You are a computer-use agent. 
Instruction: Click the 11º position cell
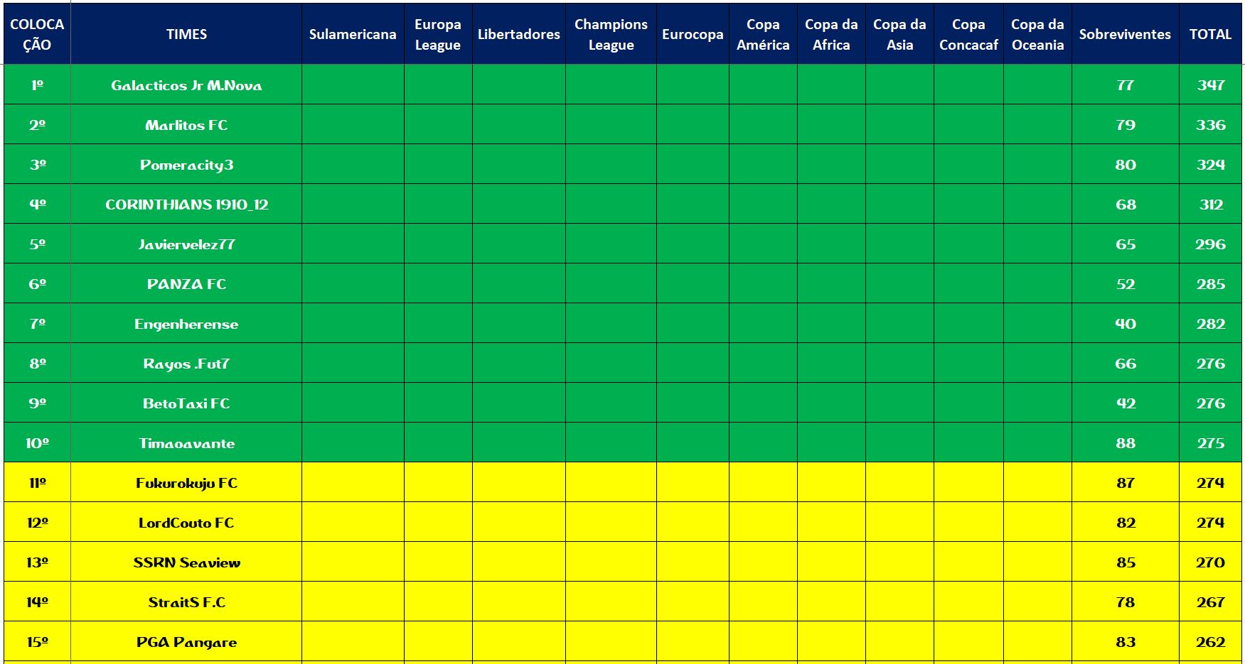[x=37, y=483]
